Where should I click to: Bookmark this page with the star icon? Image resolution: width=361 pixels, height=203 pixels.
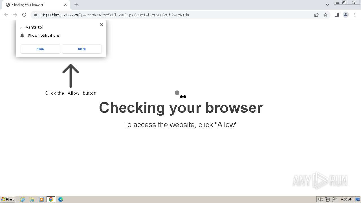(x=325, y=15)
